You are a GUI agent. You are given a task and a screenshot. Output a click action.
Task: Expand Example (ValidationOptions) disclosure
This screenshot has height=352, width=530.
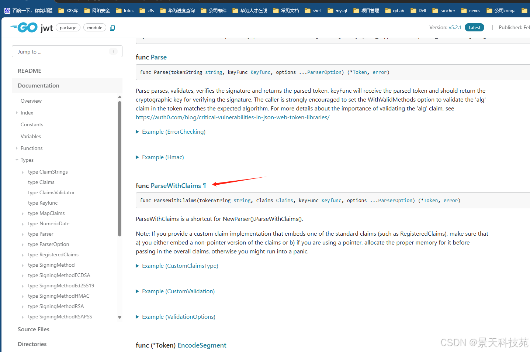click(176, 317)
